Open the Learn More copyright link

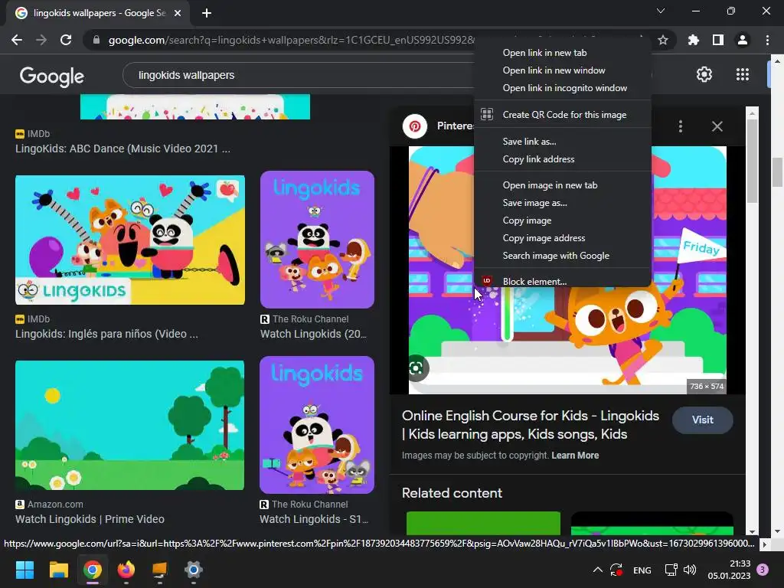pyautogui.click(x=575, y=456)
